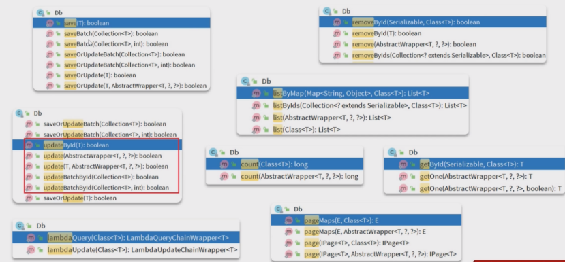
Task: Click the Db class icon above updateById panel
Action: click(x=19, y=113)
